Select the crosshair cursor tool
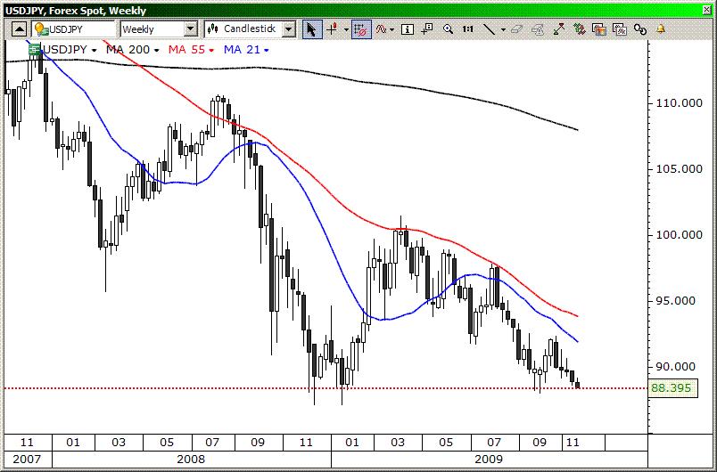 pos(333,29)
